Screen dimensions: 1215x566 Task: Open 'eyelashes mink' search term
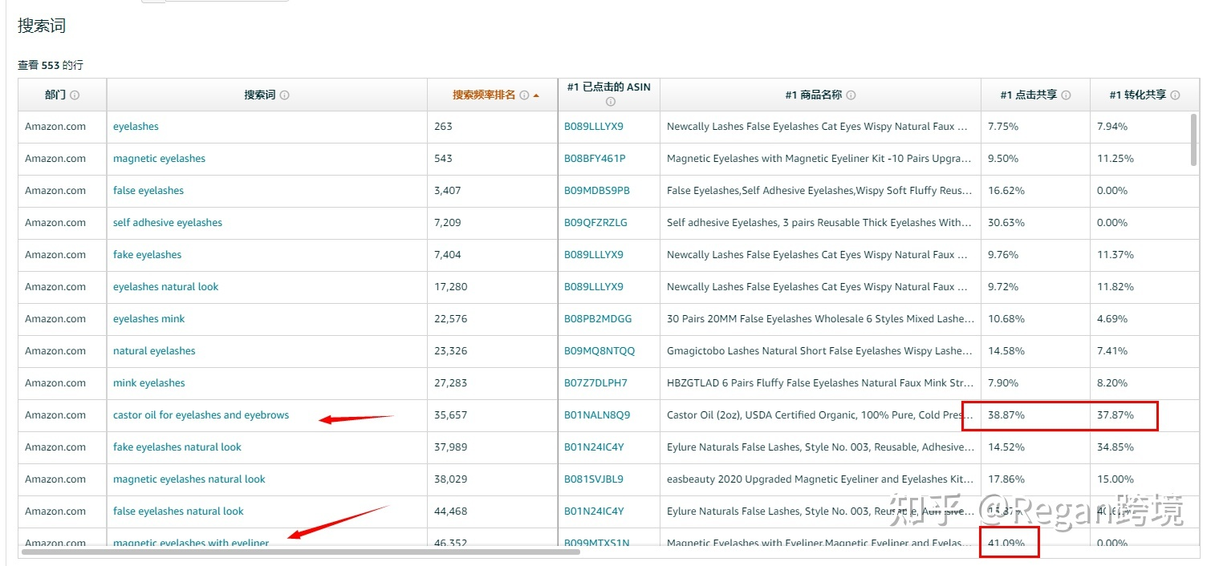tap(148, 319)
